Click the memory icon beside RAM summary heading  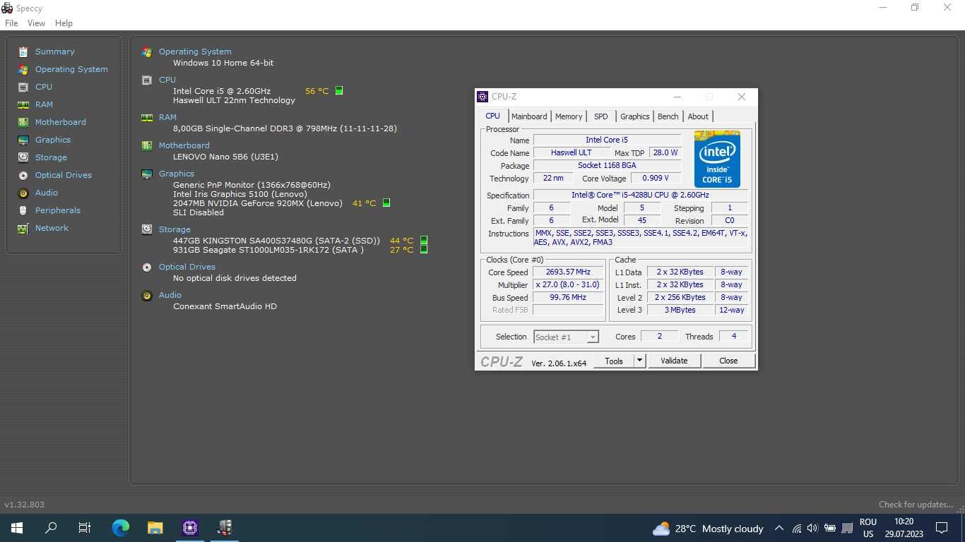tap(147, 118)
